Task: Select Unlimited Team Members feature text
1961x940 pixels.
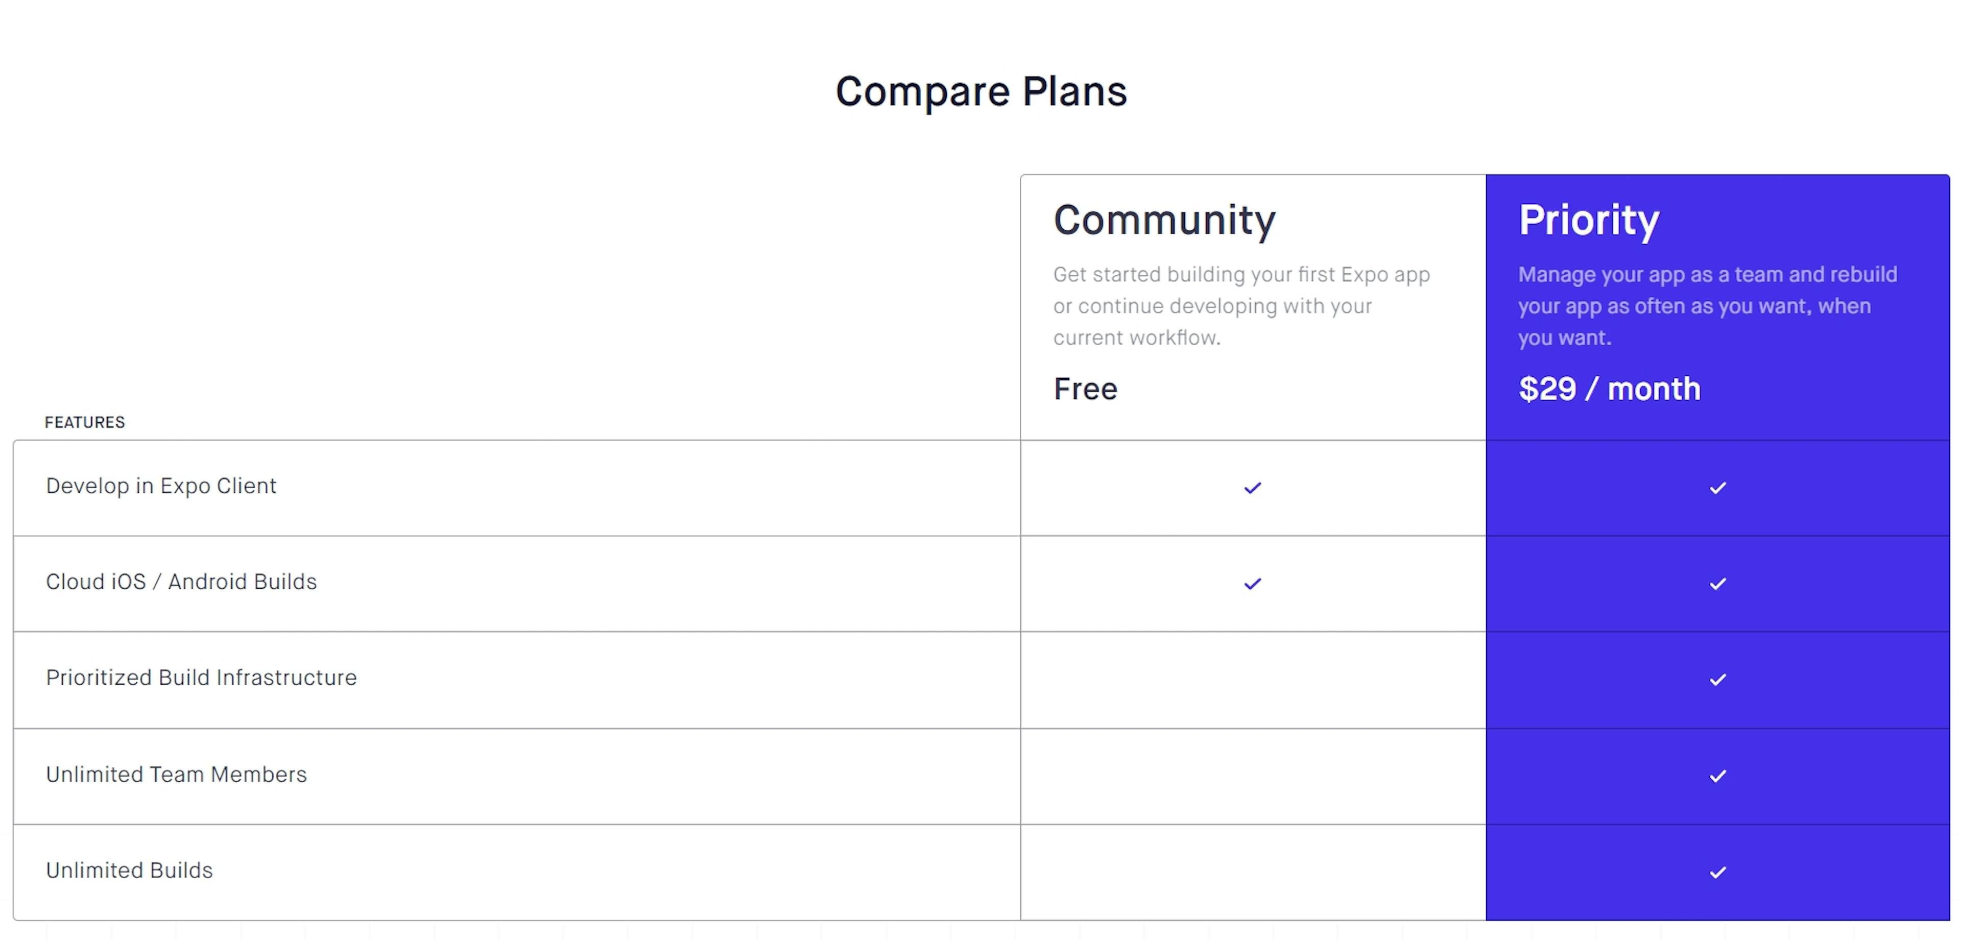Action: click(176, 774)
